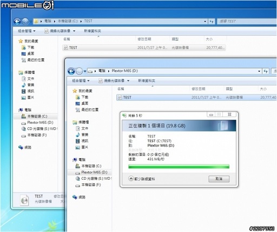Open Recent Places in TEST window sidebar
The height and width of the screenshot is (232, 277).
[x=33, y=60]
